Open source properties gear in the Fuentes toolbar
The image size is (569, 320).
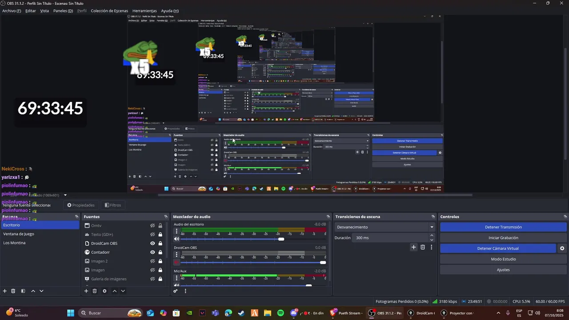coord(104,291)
